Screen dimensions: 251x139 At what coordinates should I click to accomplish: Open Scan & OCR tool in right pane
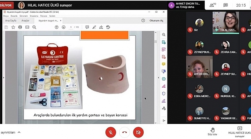coord(164,79)
